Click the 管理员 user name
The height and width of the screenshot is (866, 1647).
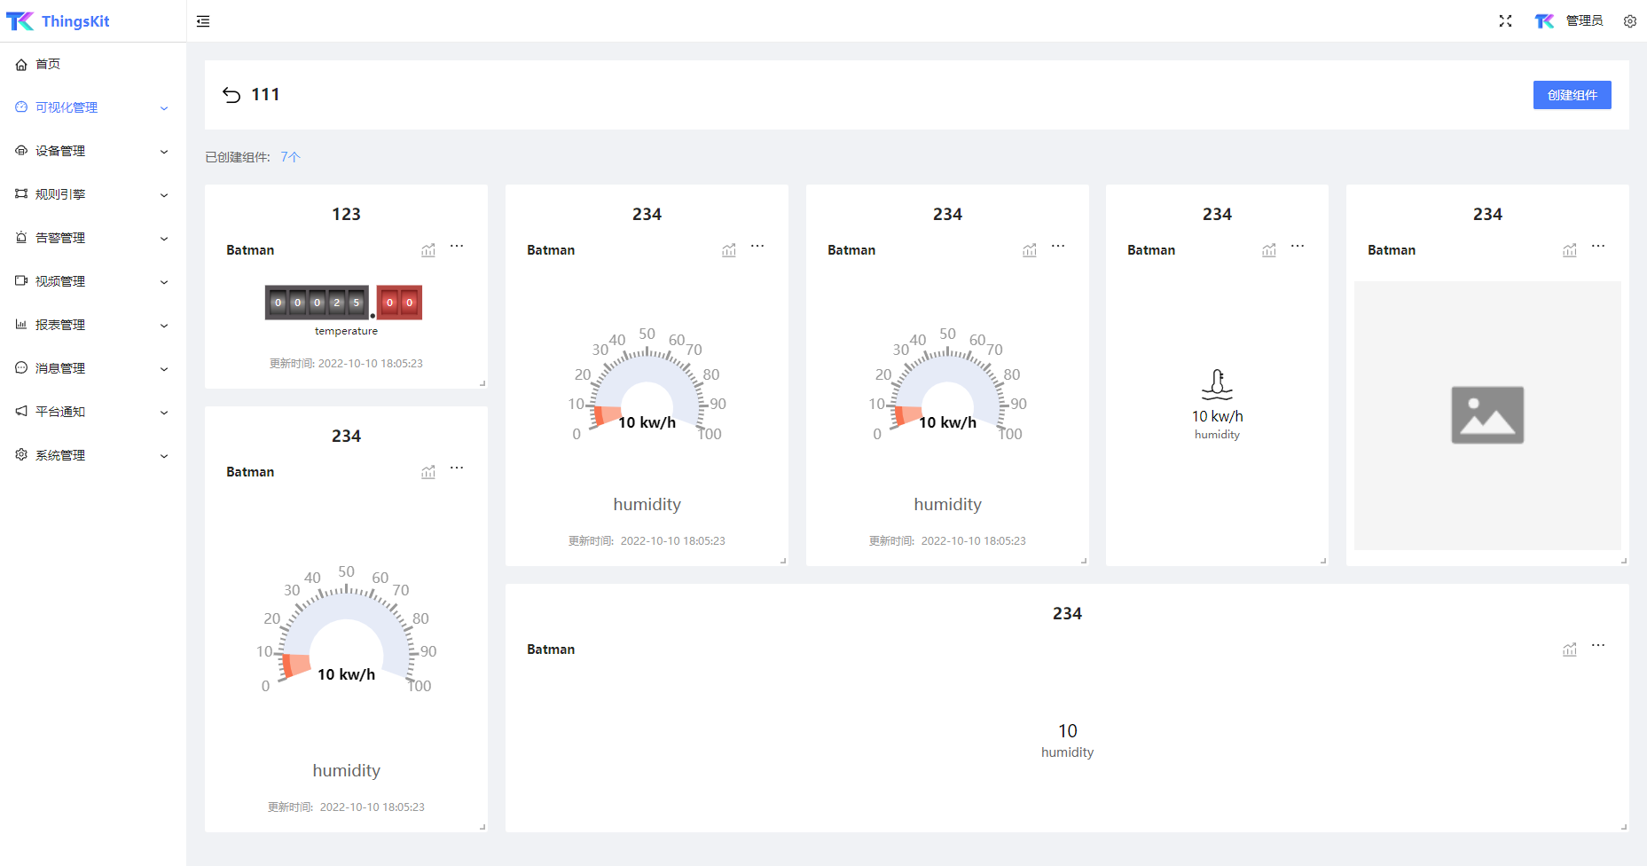[1584, 21]
